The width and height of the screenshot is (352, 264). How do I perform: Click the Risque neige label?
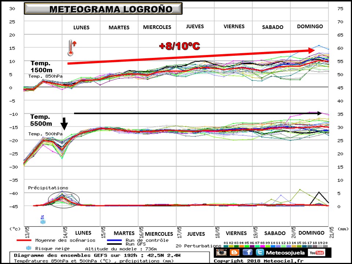[52, 249]
